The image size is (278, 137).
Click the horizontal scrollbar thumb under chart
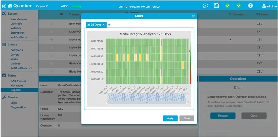[x=147, y=103]
